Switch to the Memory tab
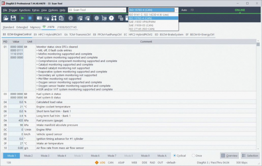This screenshot has width=262, height=166. click(x=35, y=27)
